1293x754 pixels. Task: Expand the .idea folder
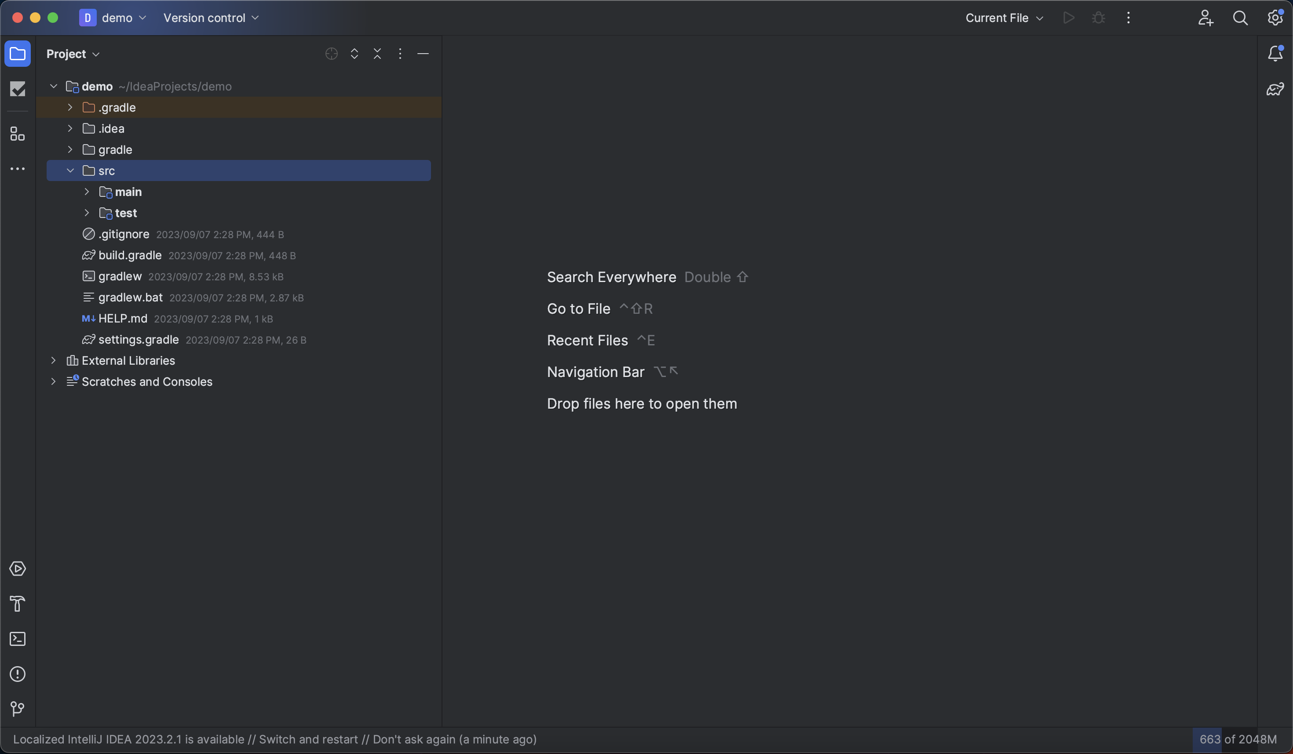[70, 129]
